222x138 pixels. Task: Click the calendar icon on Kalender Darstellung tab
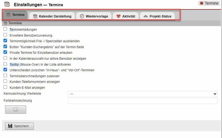coord(35,16)
